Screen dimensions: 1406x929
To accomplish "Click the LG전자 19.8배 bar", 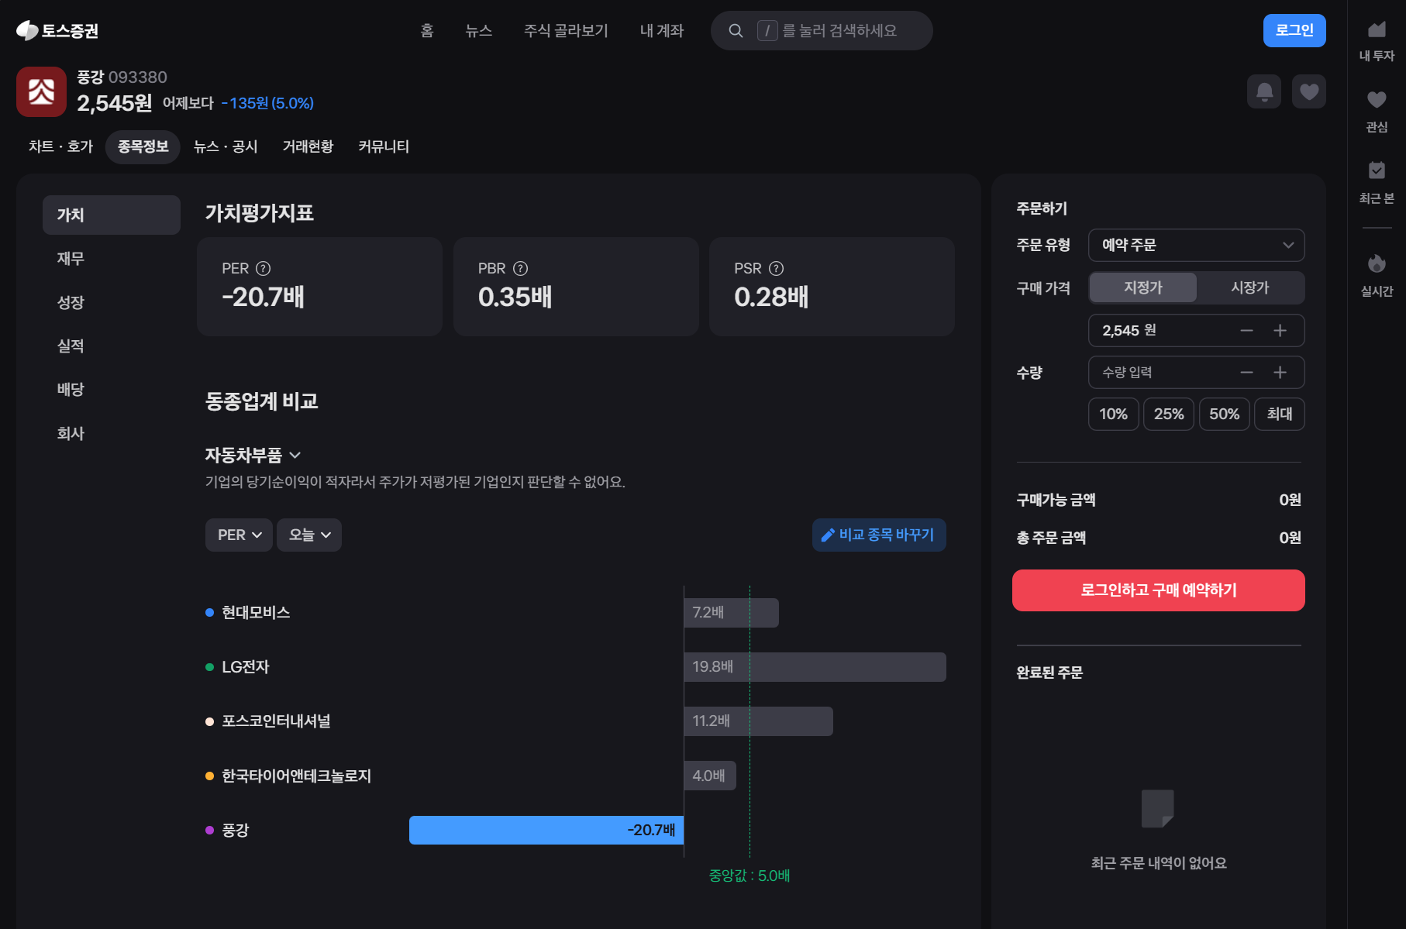I will pos(815,667).
